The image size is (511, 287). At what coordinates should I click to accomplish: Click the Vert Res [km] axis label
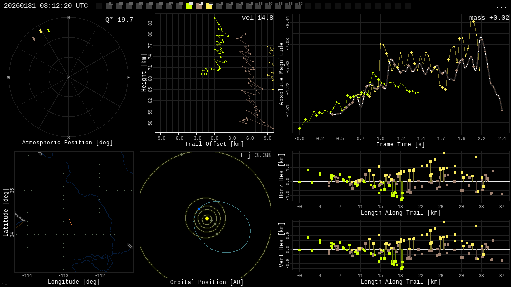pyautogui.click(x=281, y=245)
